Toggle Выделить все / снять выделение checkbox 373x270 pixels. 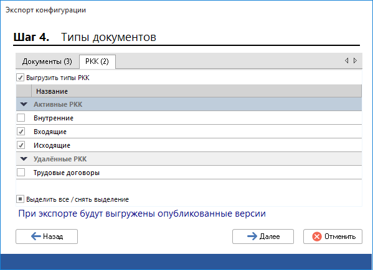click(x=20, y=199)
